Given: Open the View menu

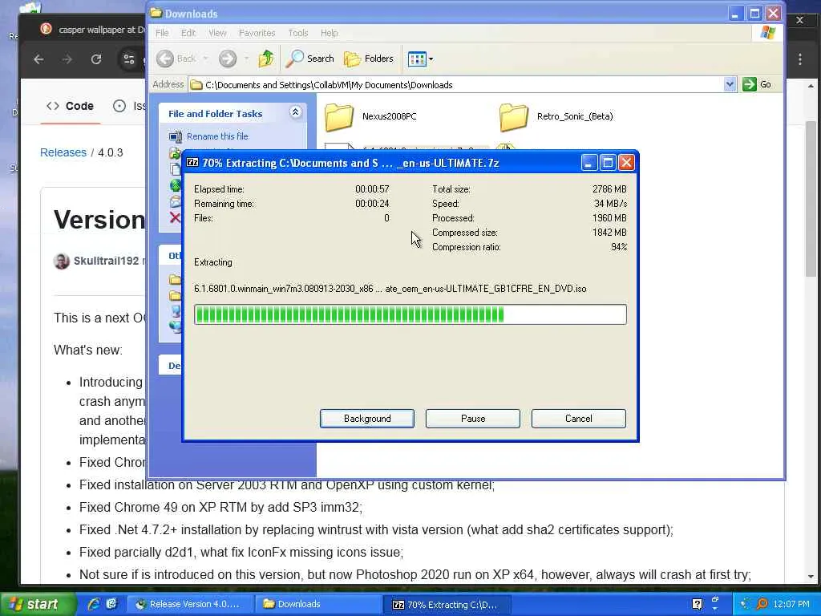Looking at the screenshot, I should (217, 33).
